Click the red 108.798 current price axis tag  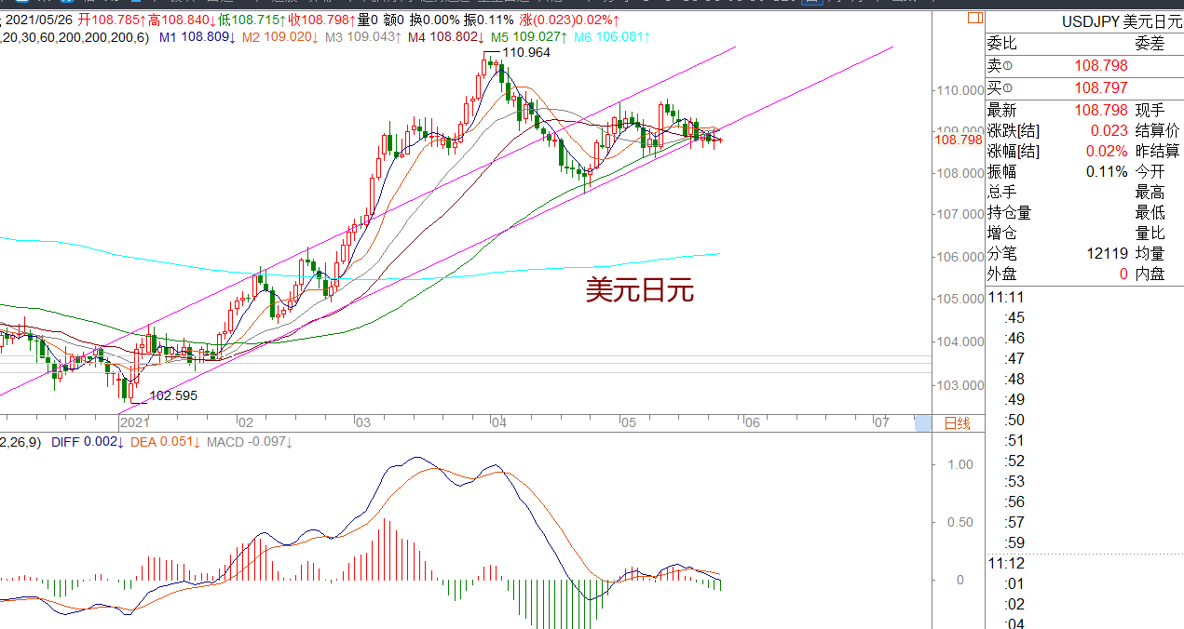pyautogui.click(x=958, y=140)
